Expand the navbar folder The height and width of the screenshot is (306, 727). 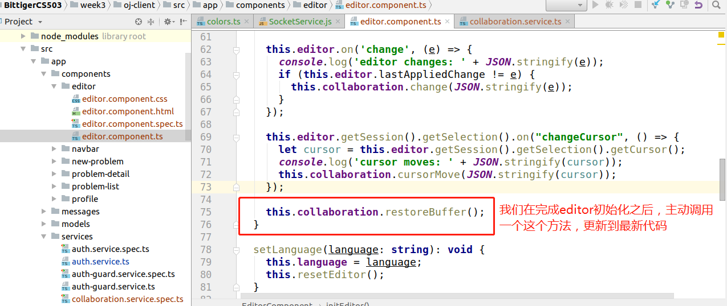click(x=54, y=149)
